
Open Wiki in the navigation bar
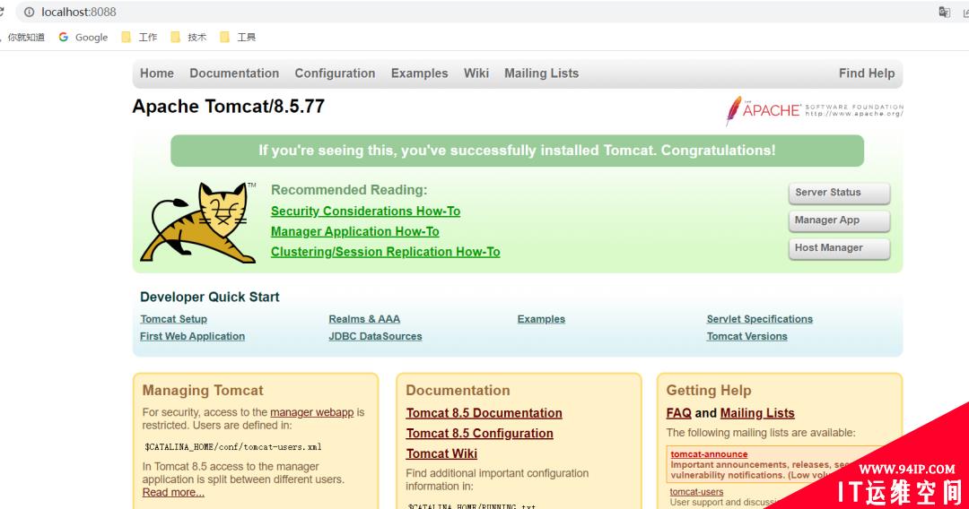pyautogui.click(x=476, y=73)
